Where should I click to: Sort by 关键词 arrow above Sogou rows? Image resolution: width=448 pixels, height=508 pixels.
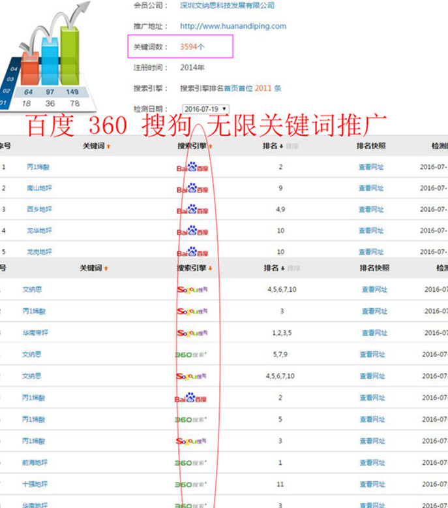point(106,268)
